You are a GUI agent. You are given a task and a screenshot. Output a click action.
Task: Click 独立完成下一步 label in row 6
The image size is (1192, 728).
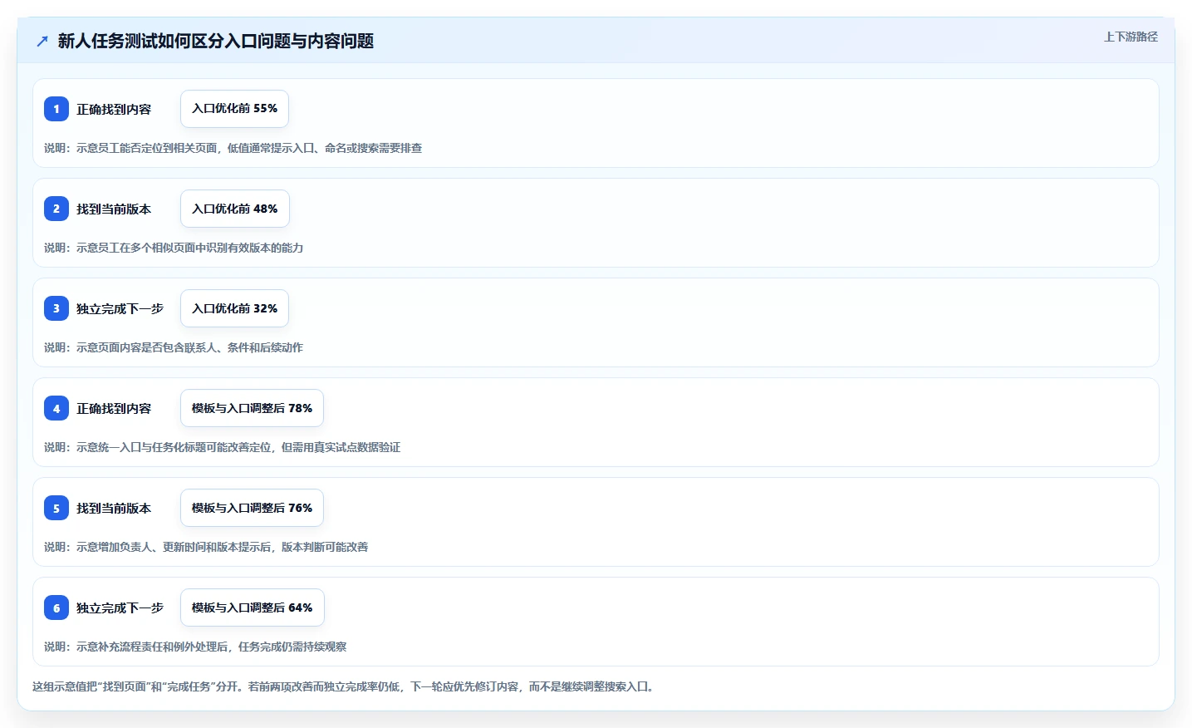click(120, 607)
